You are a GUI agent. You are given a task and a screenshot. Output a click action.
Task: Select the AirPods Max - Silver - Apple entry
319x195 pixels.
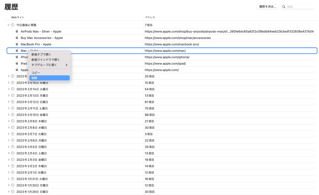41,31
